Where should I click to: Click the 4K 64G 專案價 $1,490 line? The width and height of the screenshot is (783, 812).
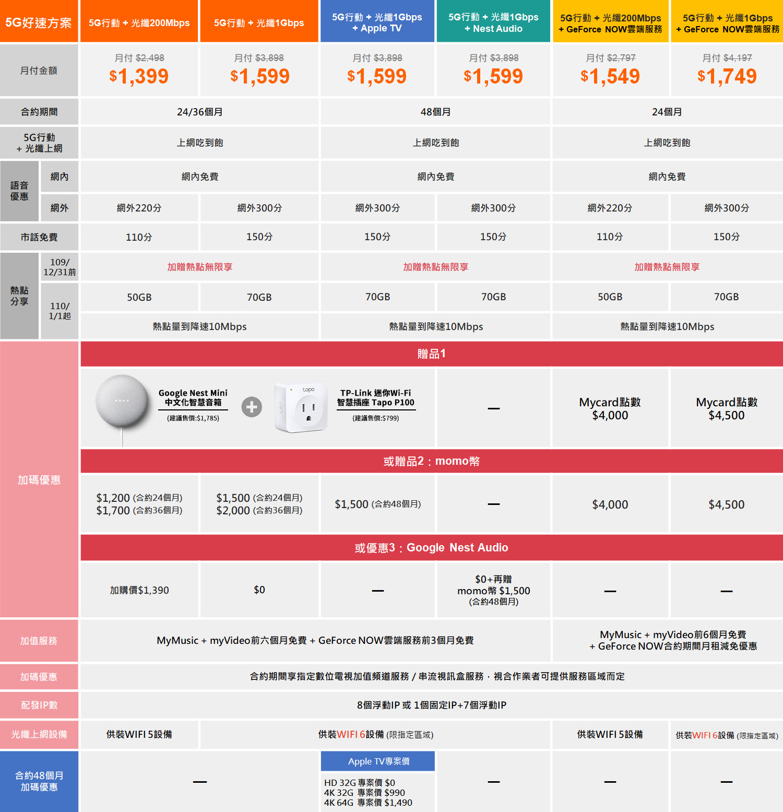pos(368,803)
